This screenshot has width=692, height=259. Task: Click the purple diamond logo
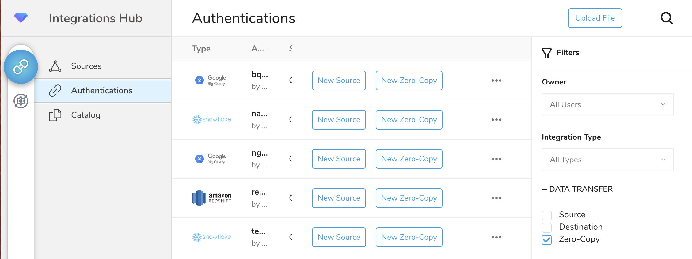pyautogui.click(x=21, y=18)
